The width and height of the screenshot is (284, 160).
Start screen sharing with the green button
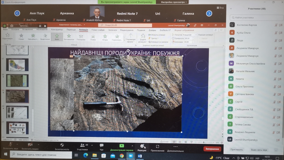point(121,146)
